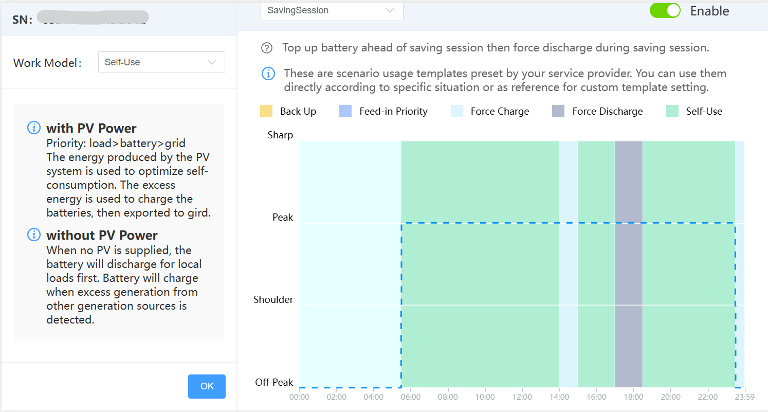Click the Force Discharge gray legend swatch
Screen dimensions: 768x412
558,111
